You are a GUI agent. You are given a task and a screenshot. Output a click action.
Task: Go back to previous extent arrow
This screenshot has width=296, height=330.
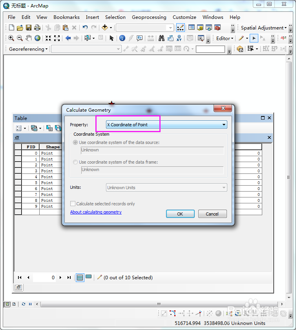(68, 38)
